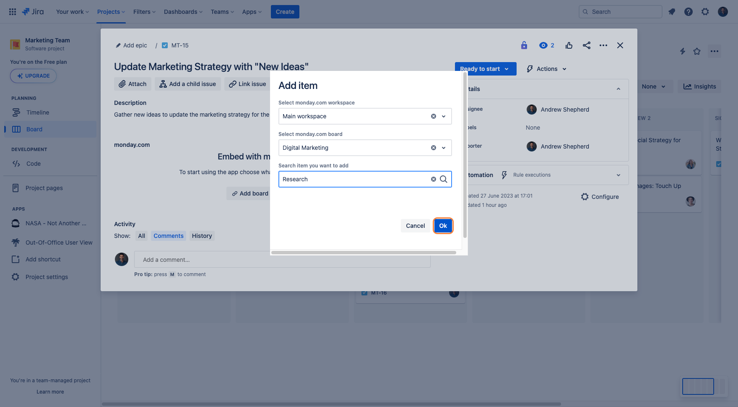This screenshot has width=738, height=407.
Task: Click the search magnifier in item field
Action: point(444,179)
